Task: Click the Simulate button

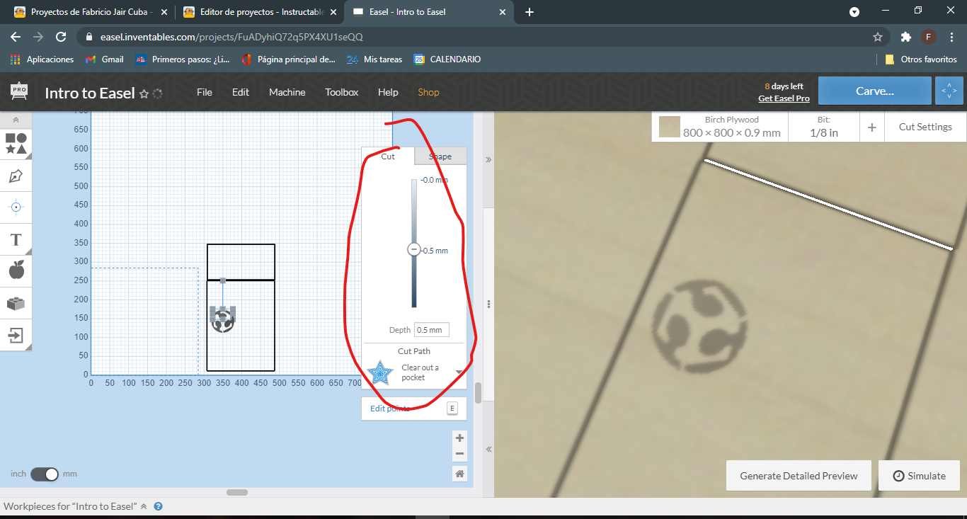Action: [x=919, y=476]
